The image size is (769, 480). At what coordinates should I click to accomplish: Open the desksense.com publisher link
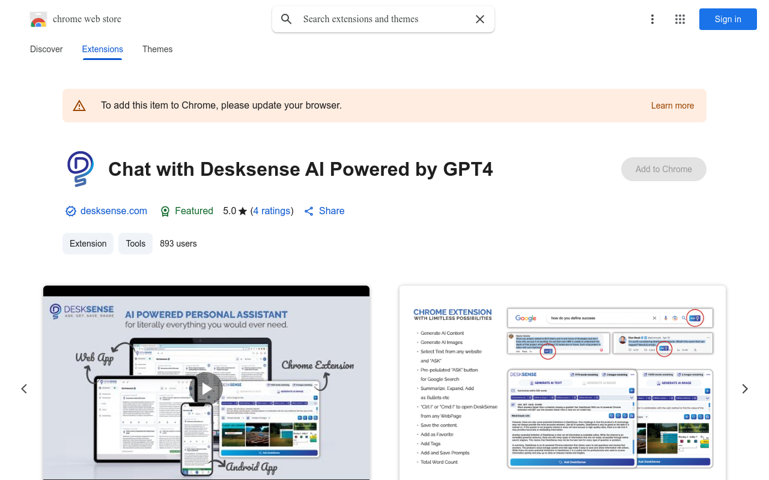pyautogui.click(x=114, y=211)
